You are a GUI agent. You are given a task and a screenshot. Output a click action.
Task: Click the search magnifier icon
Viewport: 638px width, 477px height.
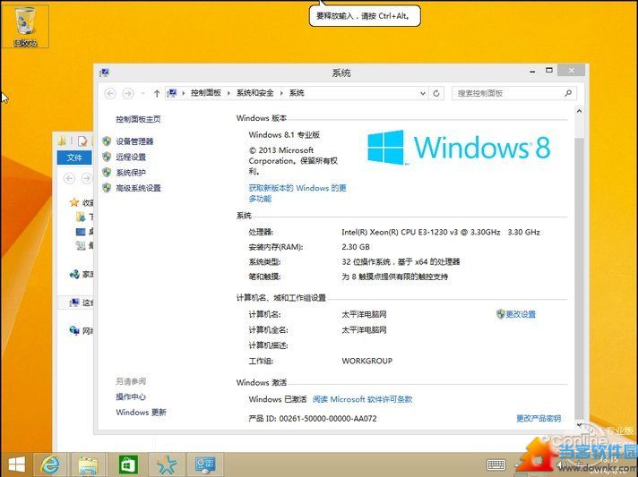[x=568, y=93]
